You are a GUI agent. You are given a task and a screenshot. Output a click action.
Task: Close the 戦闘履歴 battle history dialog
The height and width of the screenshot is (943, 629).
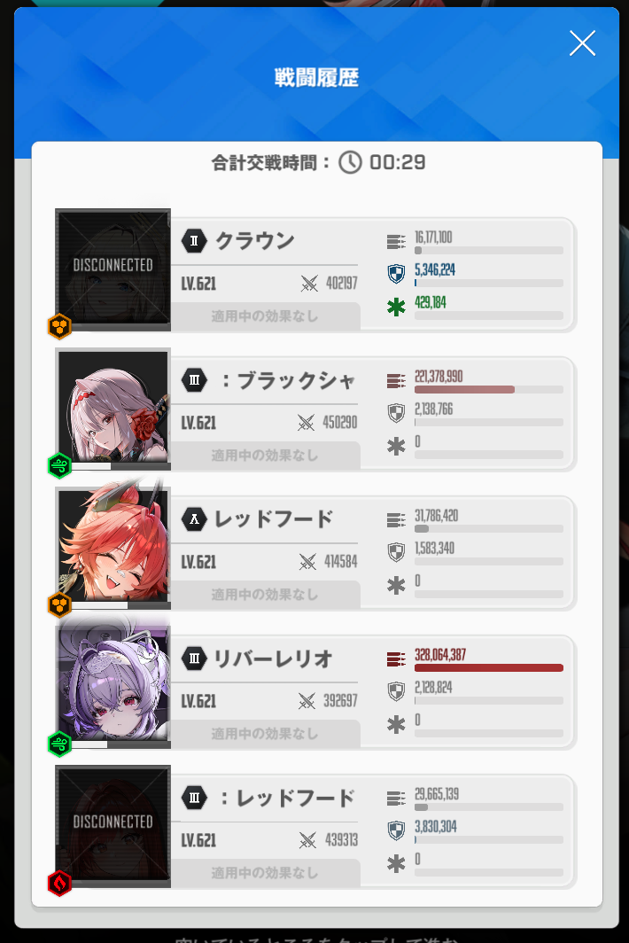(x=582, y=43)
